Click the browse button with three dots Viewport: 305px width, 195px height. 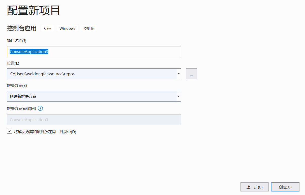(192, 74)
